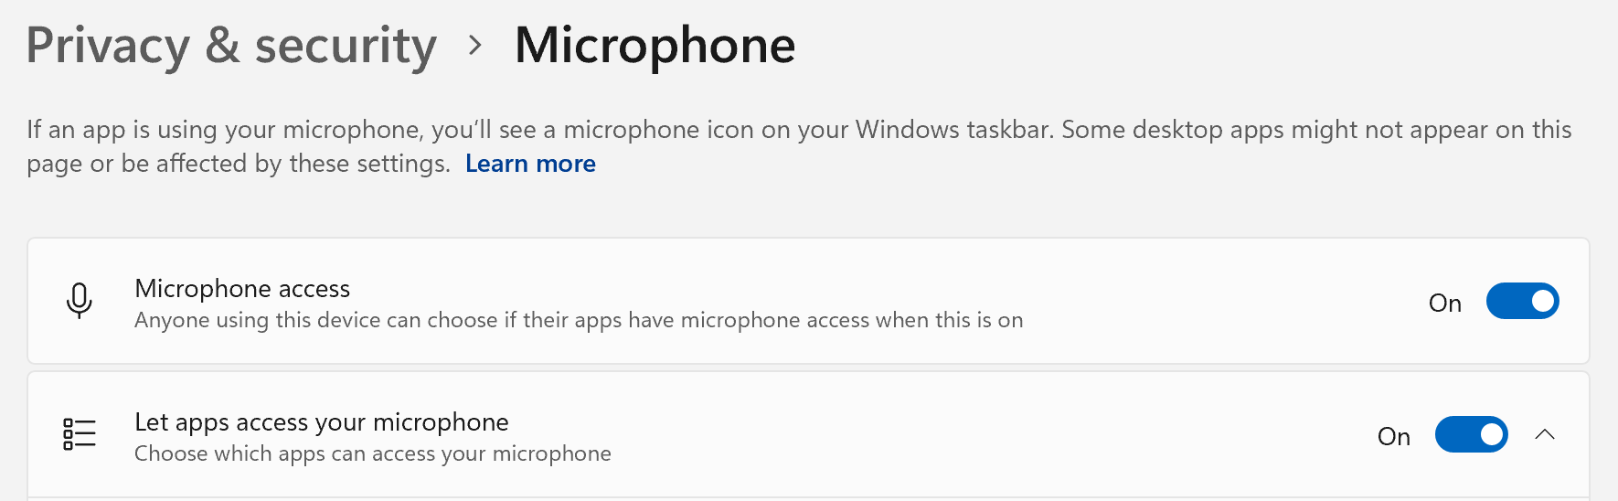Select the Let apps access your microphone title
This screenshot has height=501, width=1618.
[x=321, y=421]
